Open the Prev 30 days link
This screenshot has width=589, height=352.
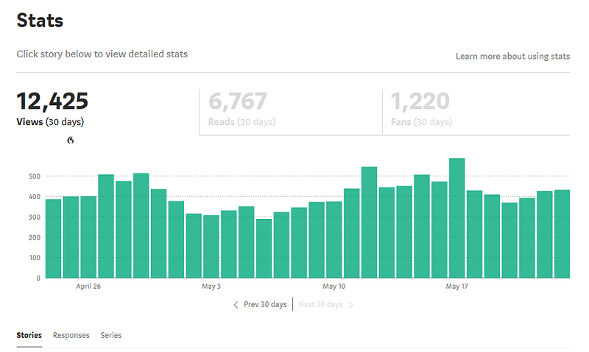[x=265, y=304]
